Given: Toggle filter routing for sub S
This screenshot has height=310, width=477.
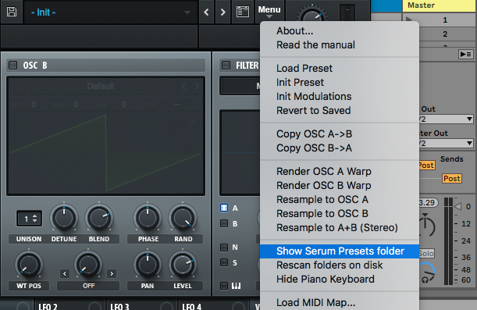Looking at the screenshot, I should pos(224,262).
